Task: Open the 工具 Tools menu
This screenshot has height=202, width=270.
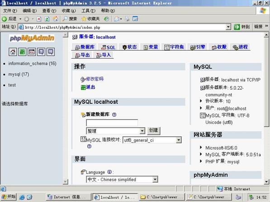Action: [x=88, y=11]
